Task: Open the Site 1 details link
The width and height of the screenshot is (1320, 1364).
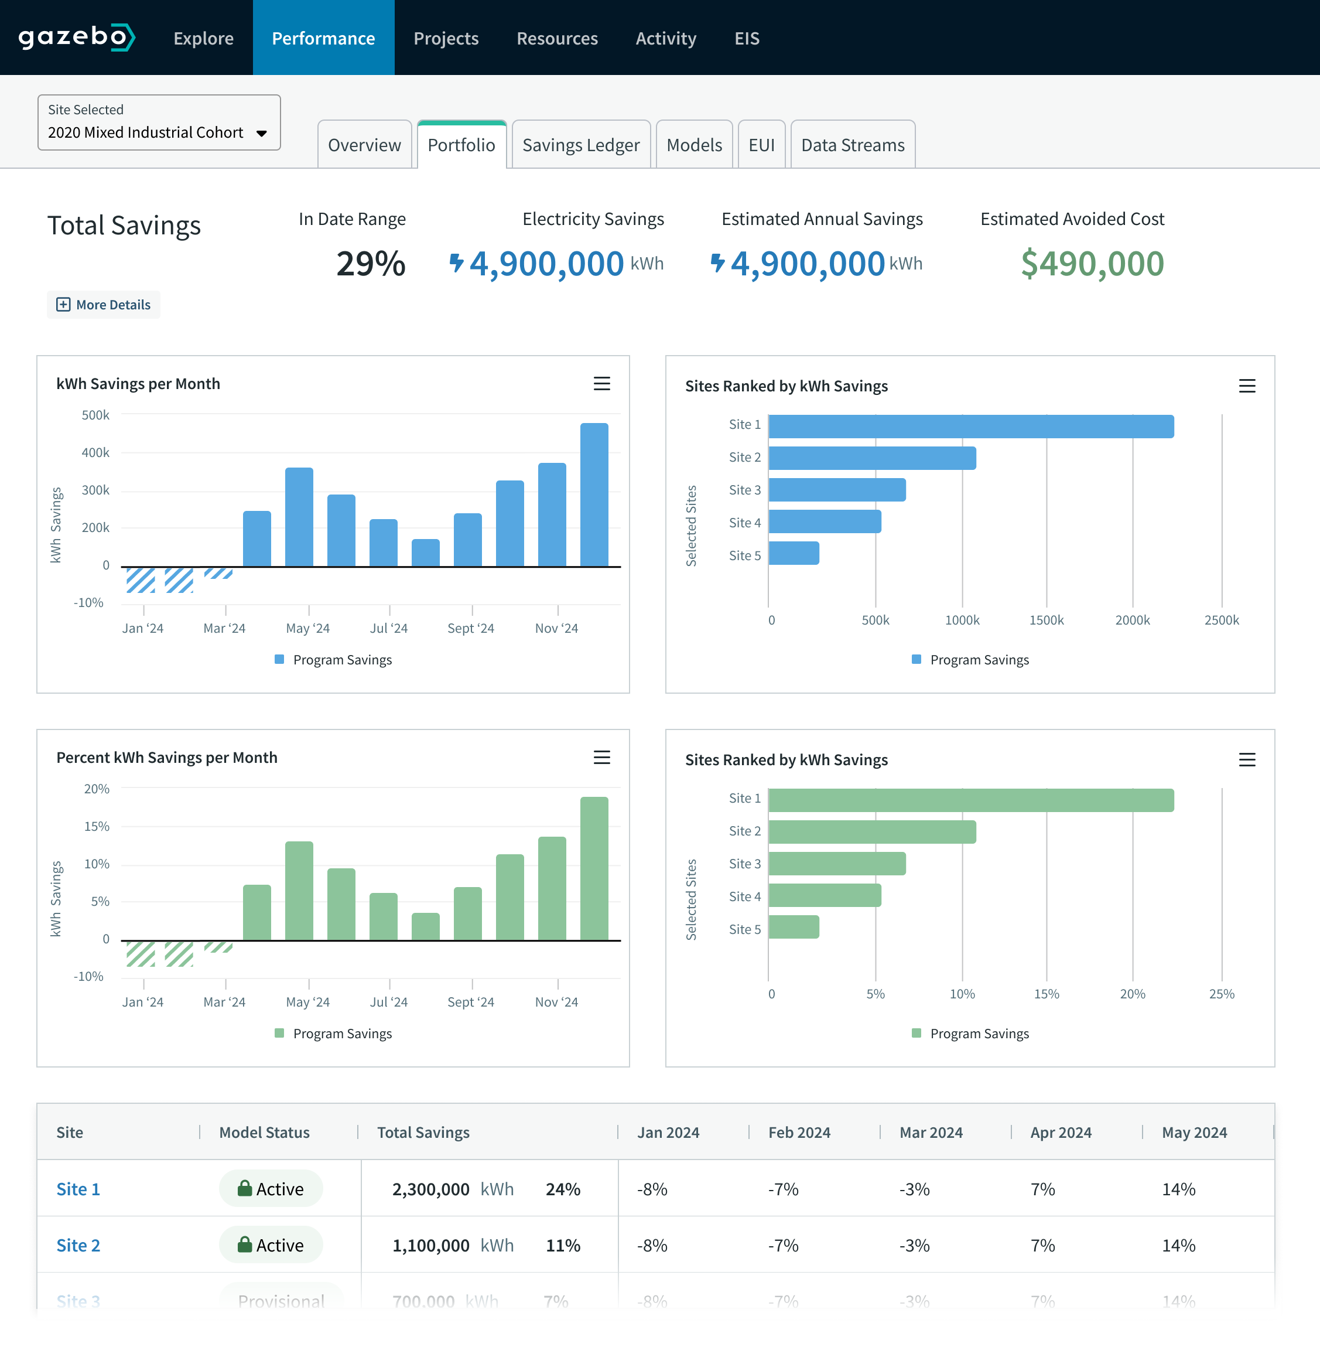Action: pos(77,1189)
